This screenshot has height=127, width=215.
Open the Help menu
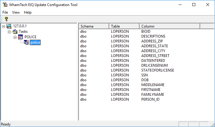28,12
